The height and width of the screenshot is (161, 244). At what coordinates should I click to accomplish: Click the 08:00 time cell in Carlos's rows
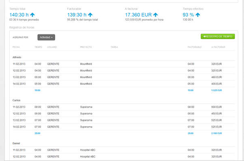[38, 107]
